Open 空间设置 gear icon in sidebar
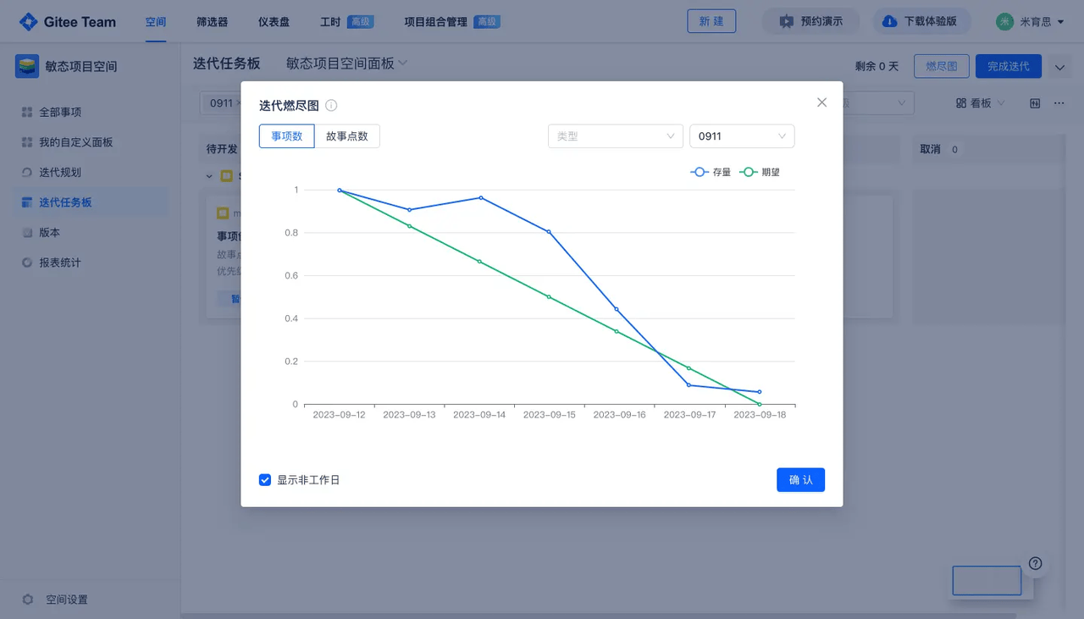Viewport: 1084px width, 619px height. click(28, 600)
